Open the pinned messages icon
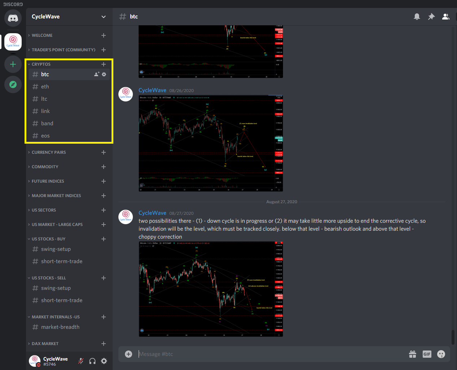The image size is (457, 370). point(431,16)
